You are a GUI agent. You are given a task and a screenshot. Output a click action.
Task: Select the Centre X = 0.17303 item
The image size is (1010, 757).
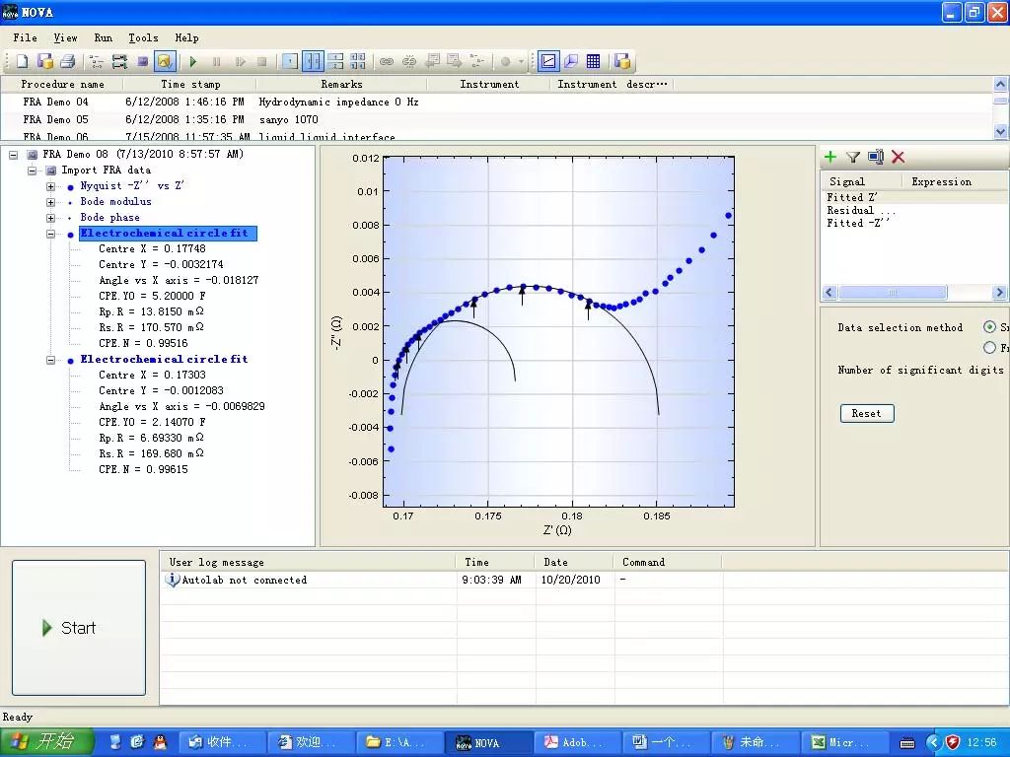152,375
